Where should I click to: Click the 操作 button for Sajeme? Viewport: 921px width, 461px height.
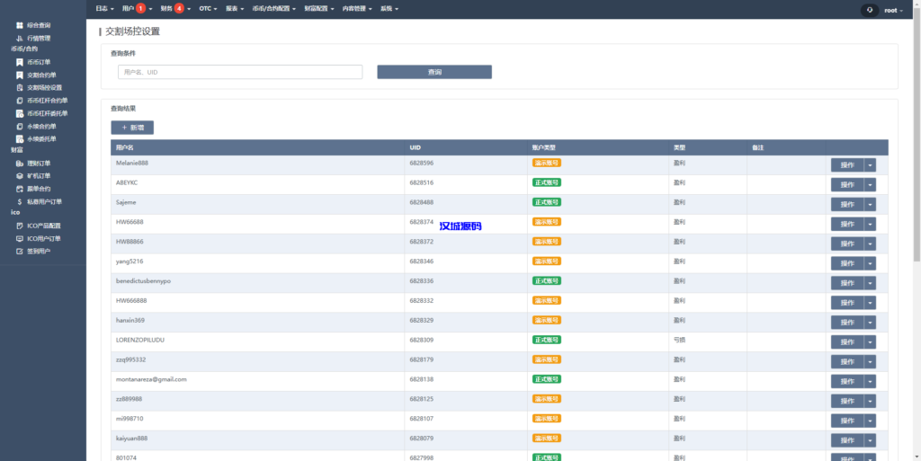pyautogui.click(x=846, y=204)
